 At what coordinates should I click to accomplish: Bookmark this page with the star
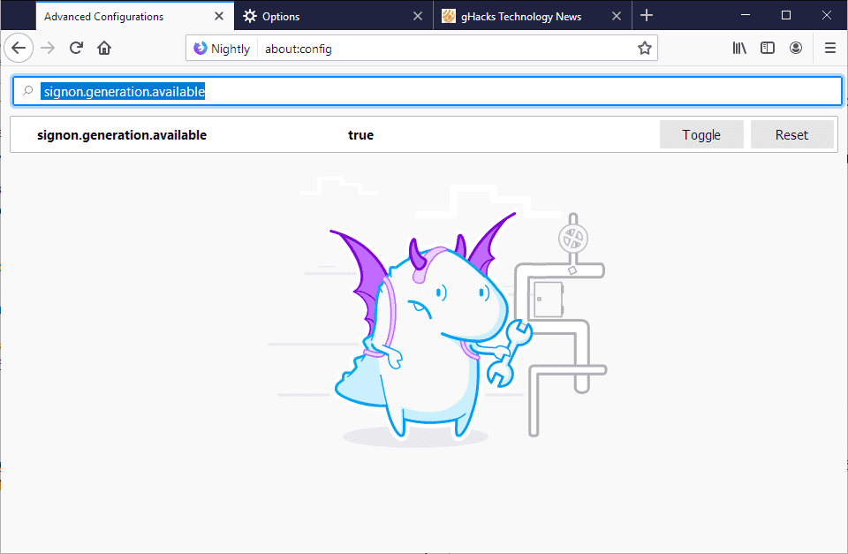(644, 48)
